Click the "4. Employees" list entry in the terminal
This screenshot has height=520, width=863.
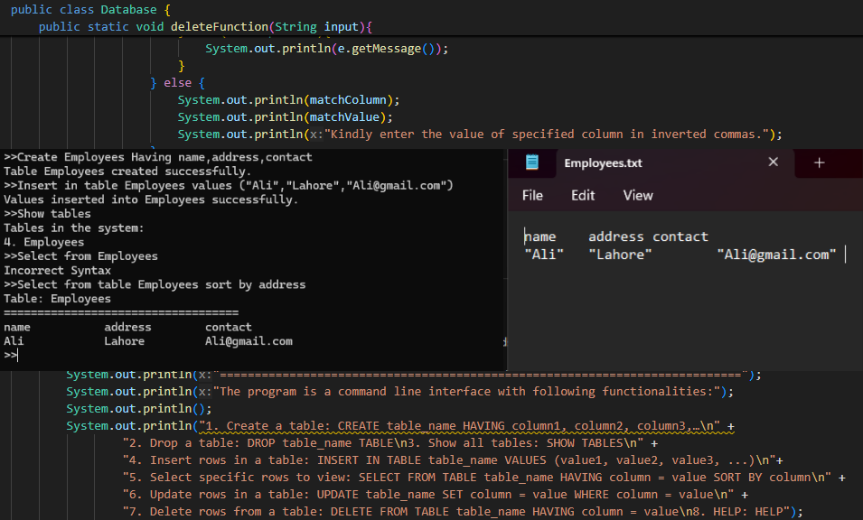(44, 243)
